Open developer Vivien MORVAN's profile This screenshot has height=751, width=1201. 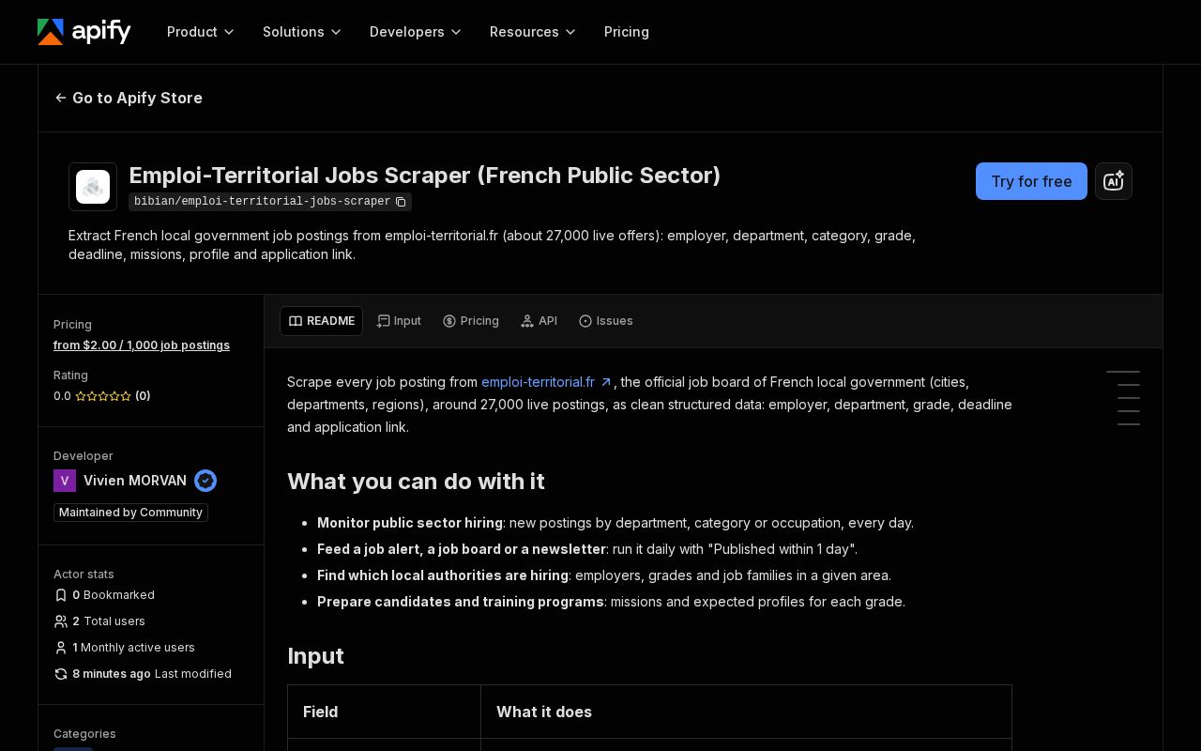(x=135, y=481)
